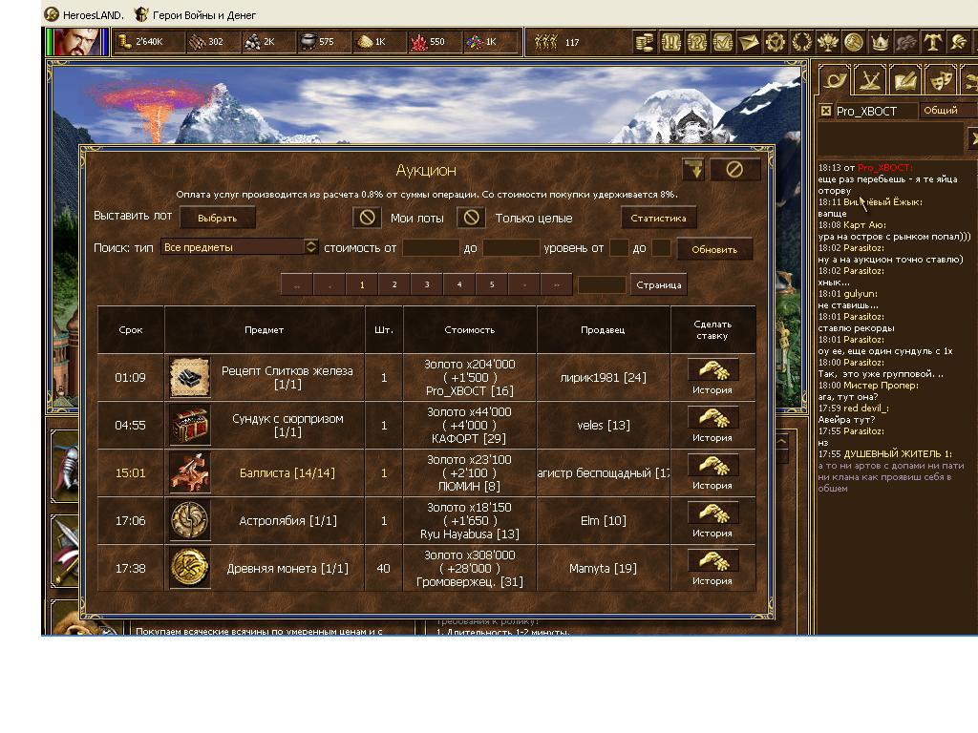
Task: Click the Статистика button
Action: (658, 218)
